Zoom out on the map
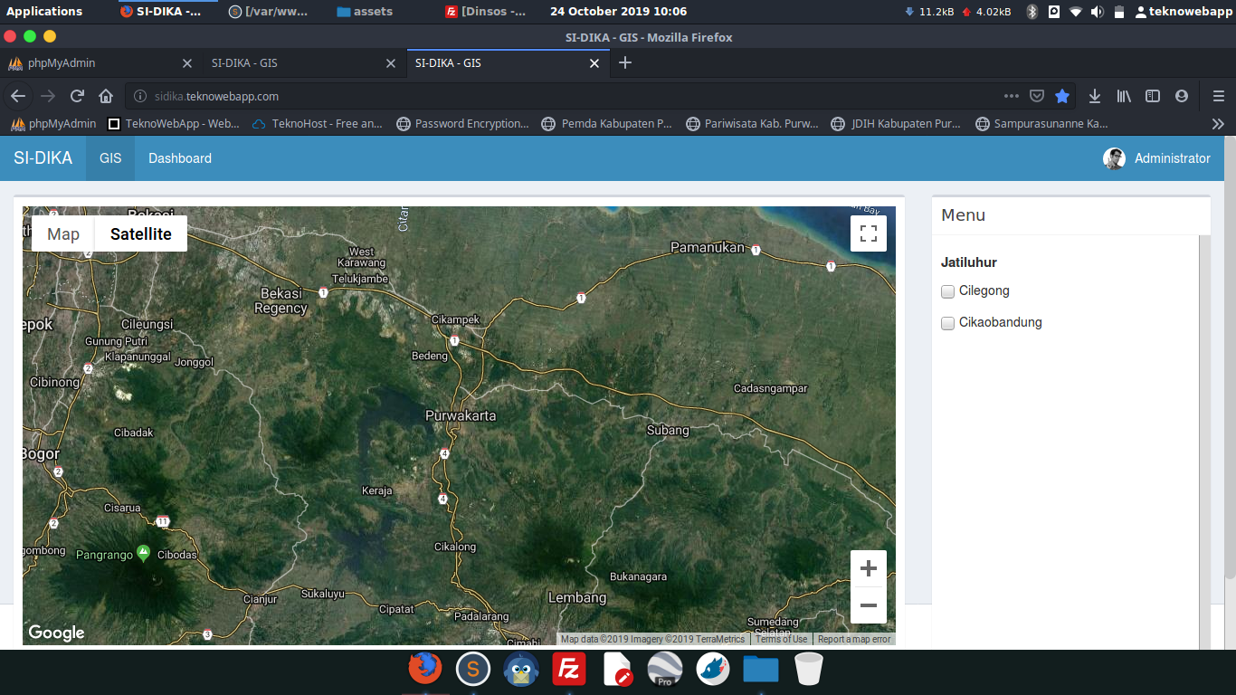Viewport: 1236px width, 695px height. (x=869, y=605)
